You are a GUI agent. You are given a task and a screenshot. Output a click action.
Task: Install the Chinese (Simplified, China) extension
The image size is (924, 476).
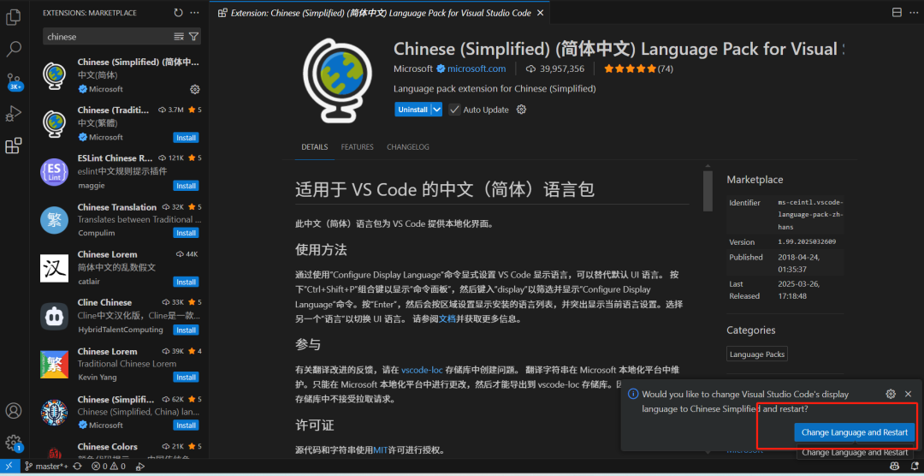[x=186, y=425]
